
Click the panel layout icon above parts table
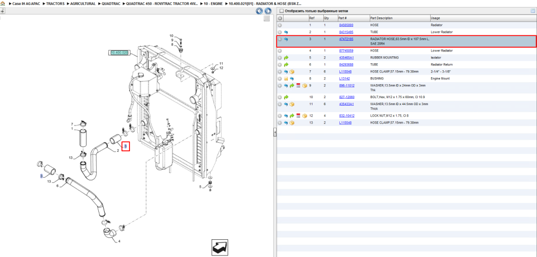coord(533,11)
